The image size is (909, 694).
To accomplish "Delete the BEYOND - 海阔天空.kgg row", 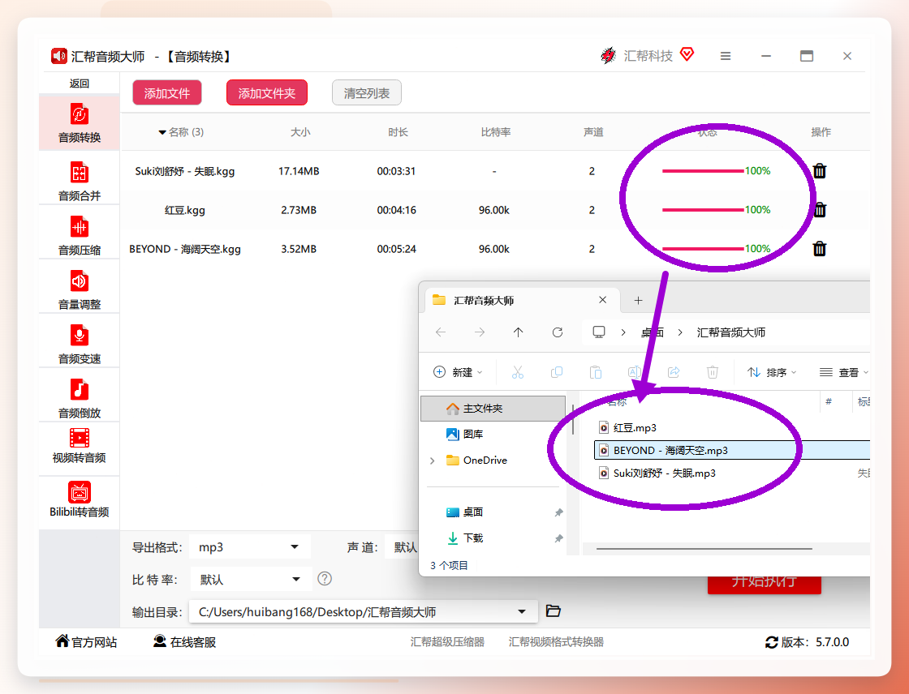I will coord(819,249).
